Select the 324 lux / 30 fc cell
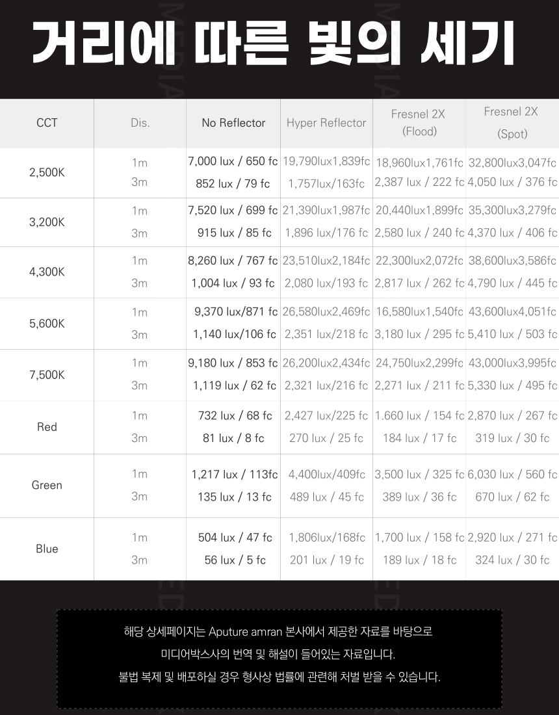The height and width of the screenshot is (715, 559). [512, 560]
